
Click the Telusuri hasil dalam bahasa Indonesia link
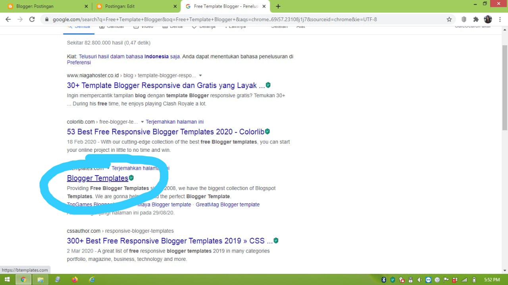(x=129, y=56)
